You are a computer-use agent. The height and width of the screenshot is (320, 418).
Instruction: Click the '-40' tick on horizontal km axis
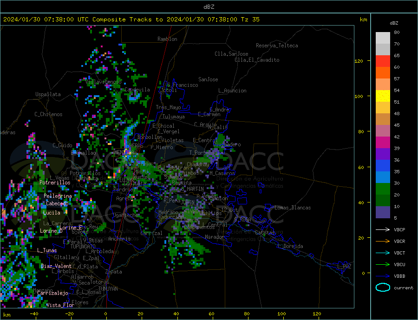(x=34, y=313)
